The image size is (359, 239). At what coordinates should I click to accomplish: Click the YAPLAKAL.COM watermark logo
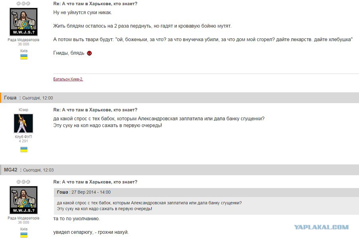tap(322, 227)
